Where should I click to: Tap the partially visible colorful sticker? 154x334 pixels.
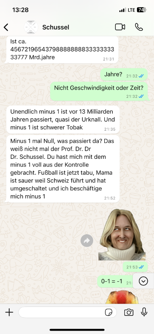click(121, 297)
